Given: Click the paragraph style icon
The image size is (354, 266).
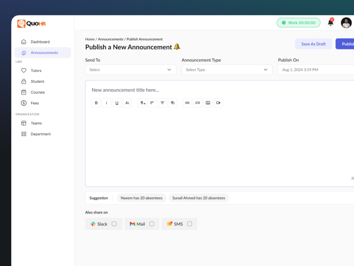Looking at the screenshot, I should coord(172,103).
